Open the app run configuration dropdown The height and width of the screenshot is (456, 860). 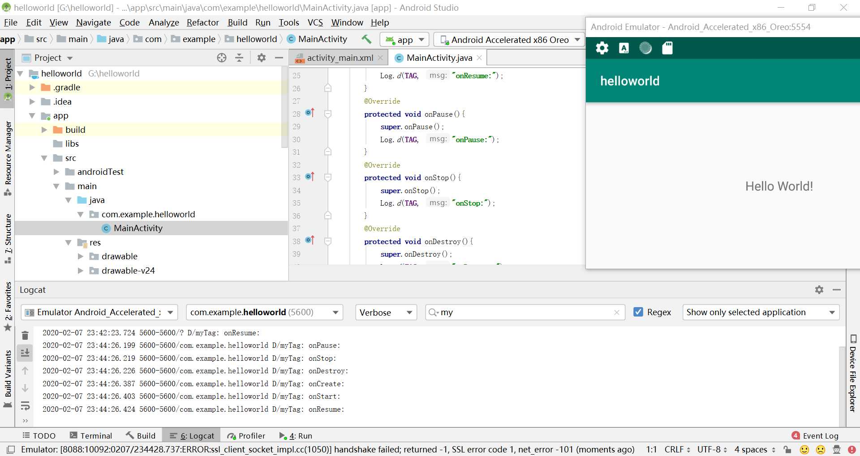pyautogui.click(x=404, y=40)
